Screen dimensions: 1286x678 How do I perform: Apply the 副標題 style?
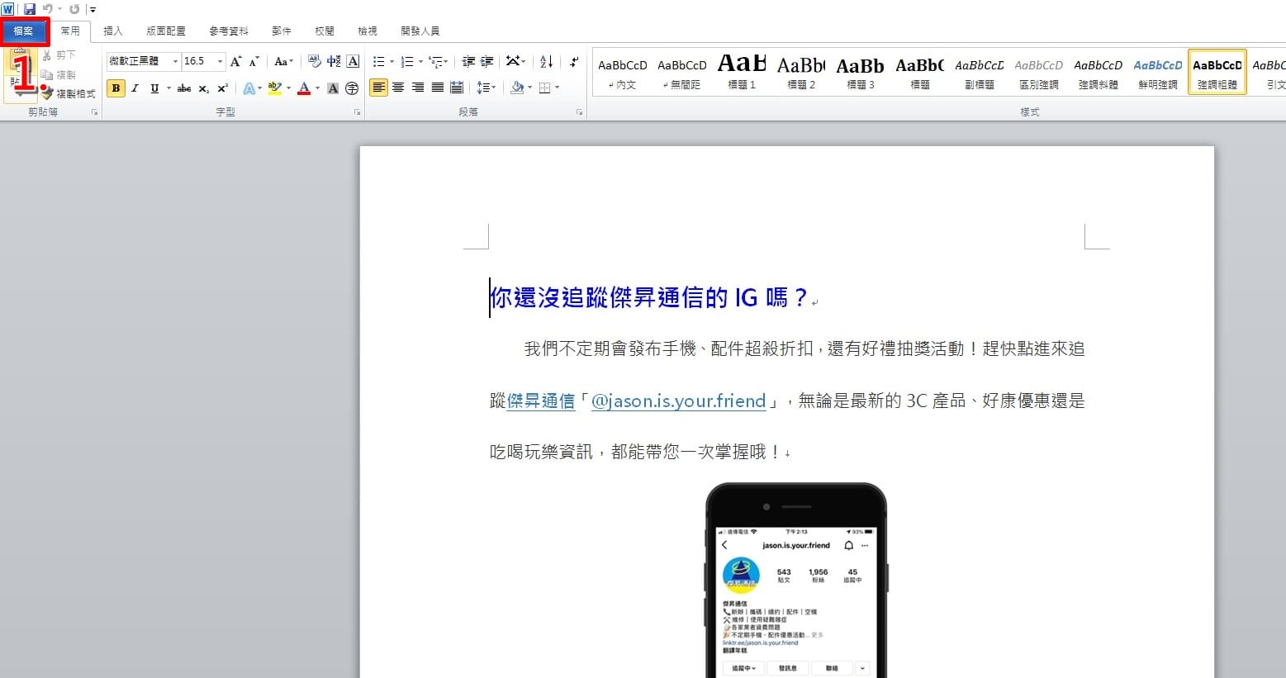click(980, 73)
